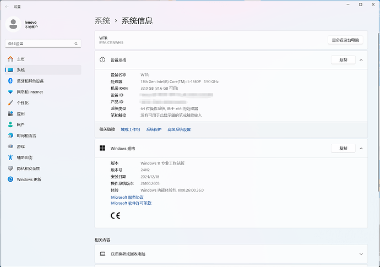Click the 游戏 gaming controller icon
Screen dimensions: 380x267
[x=10, y=146]
